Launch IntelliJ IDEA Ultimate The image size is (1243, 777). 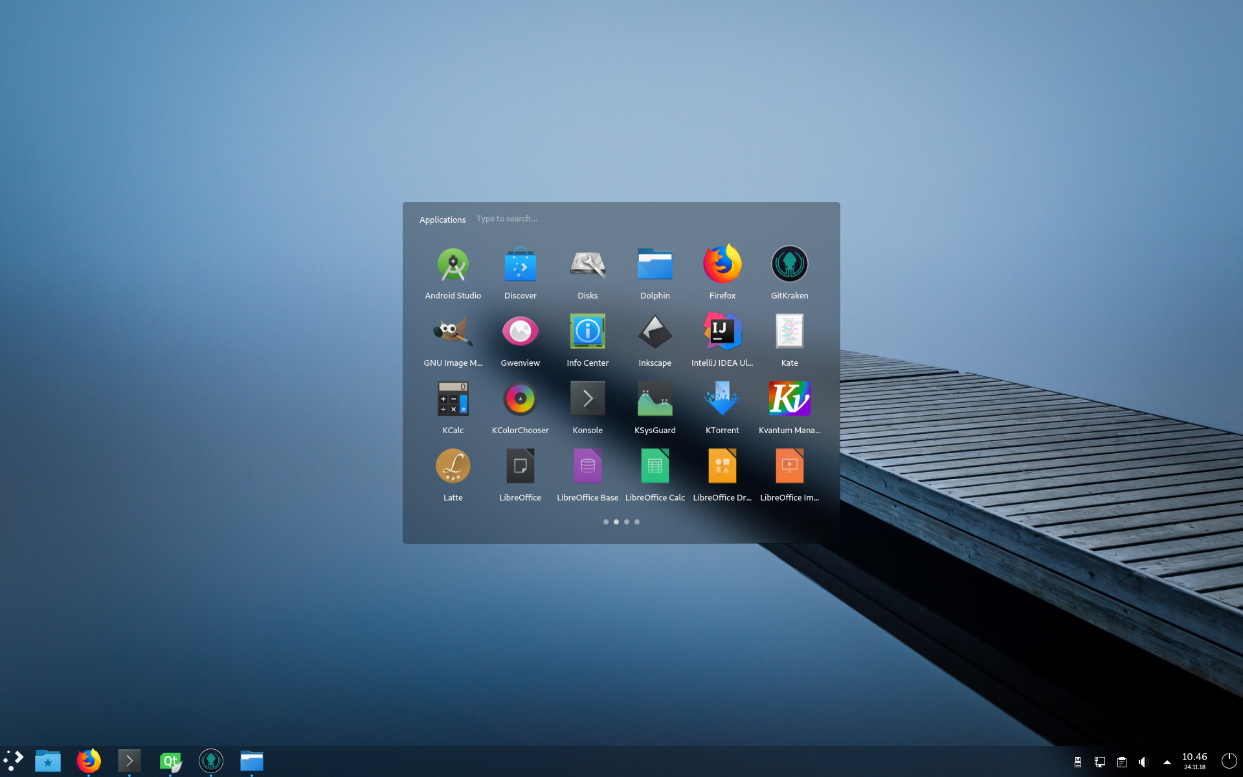pyautogui.click(x=722, y=340)
